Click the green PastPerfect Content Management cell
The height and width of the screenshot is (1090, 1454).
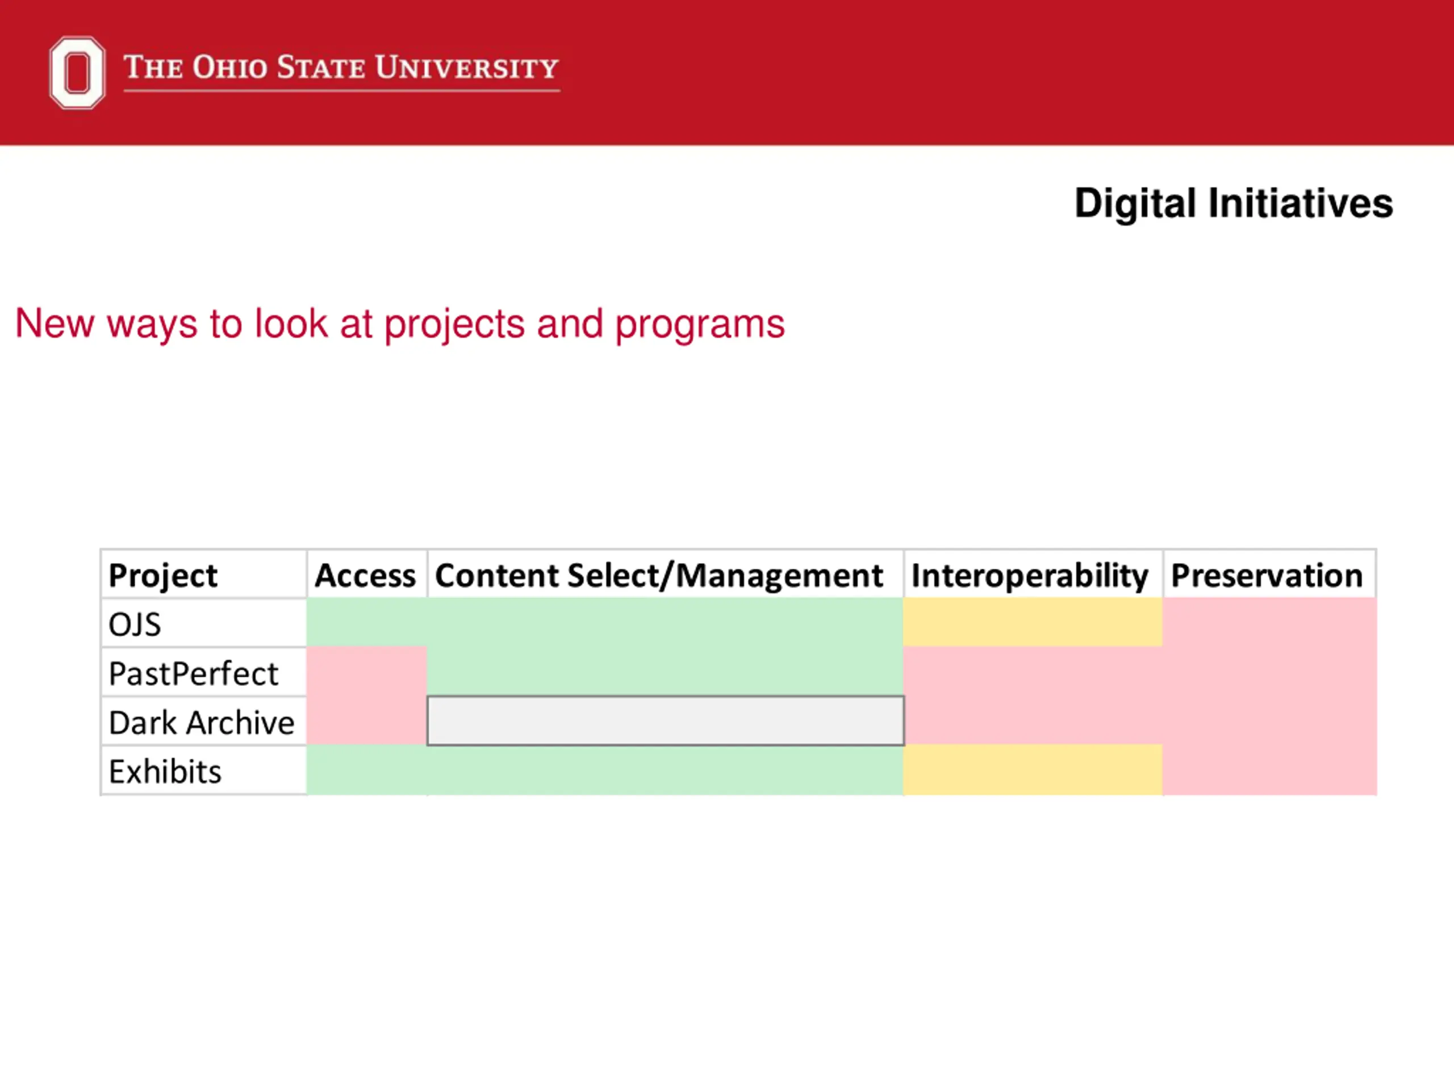click(665, 672)
